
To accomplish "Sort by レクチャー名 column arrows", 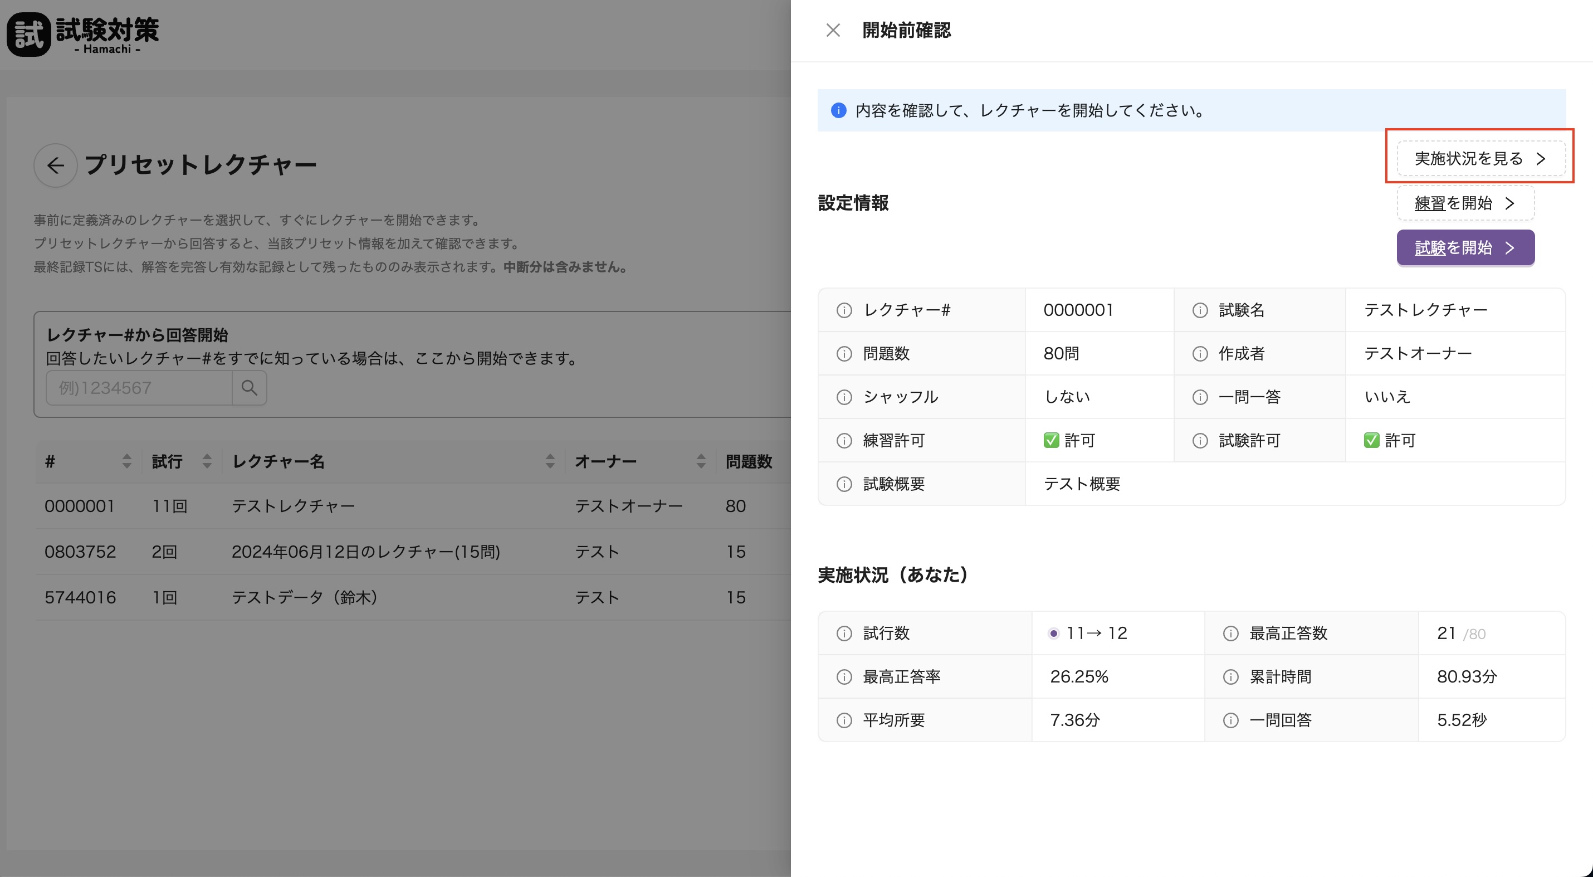I will click(x=550, y=461).
